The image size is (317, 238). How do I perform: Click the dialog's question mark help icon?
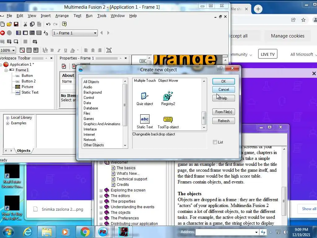coord(221,68)
